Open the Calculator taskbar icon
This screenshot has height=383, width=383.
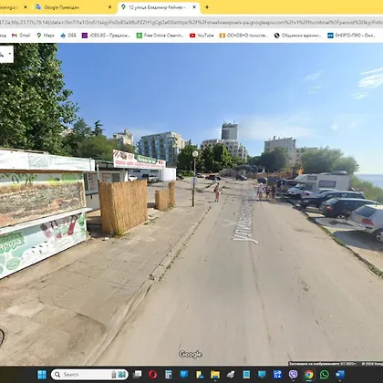[168, 375]
